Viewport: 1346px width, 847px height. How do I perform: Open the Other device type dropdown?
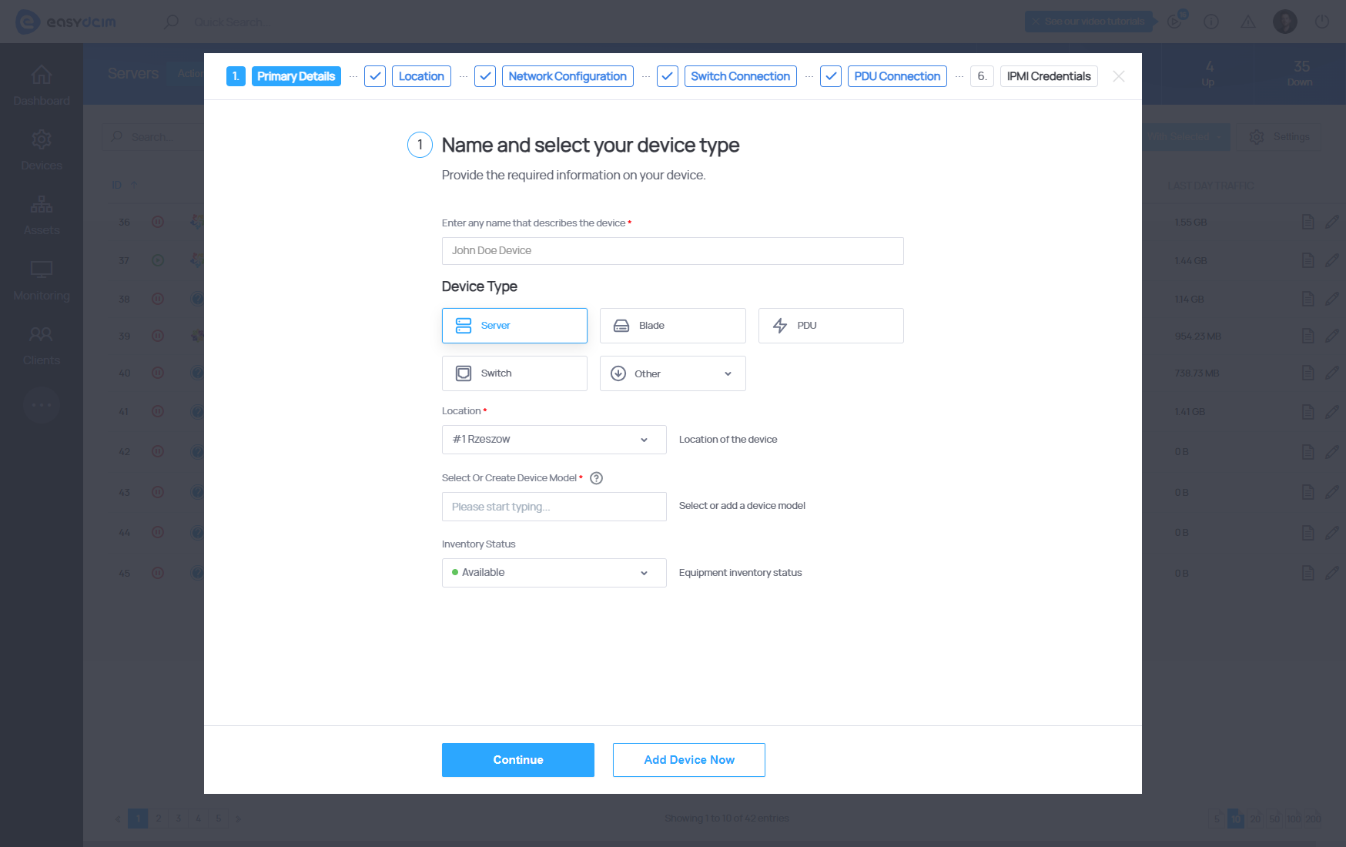672,373
